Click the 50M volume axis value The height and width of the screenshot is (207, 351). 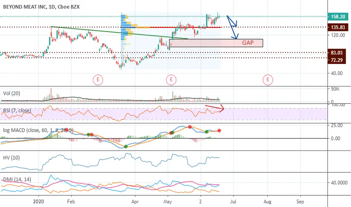[x=335, y=89]
